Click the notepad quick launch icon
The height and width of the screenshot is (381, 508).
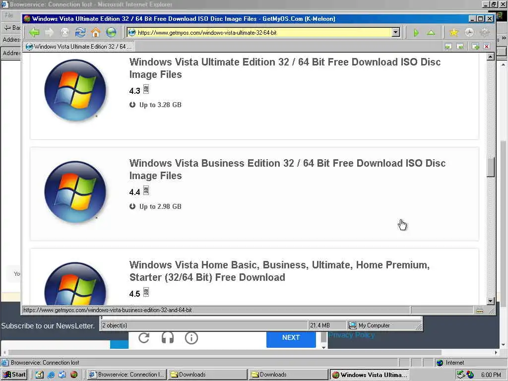(x=40, y=375)
